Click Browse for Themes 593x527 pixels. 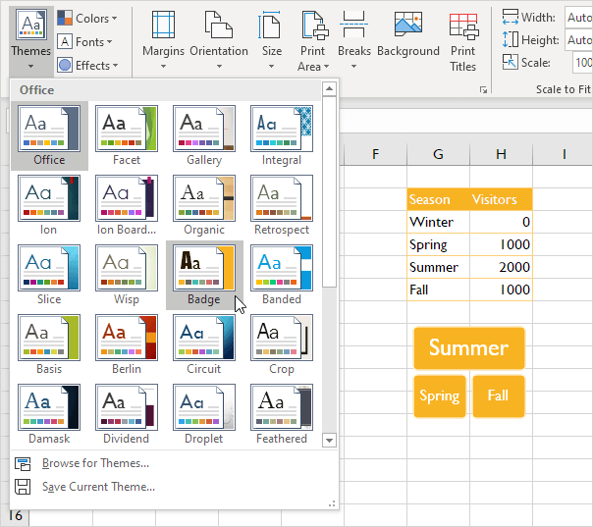95,463
